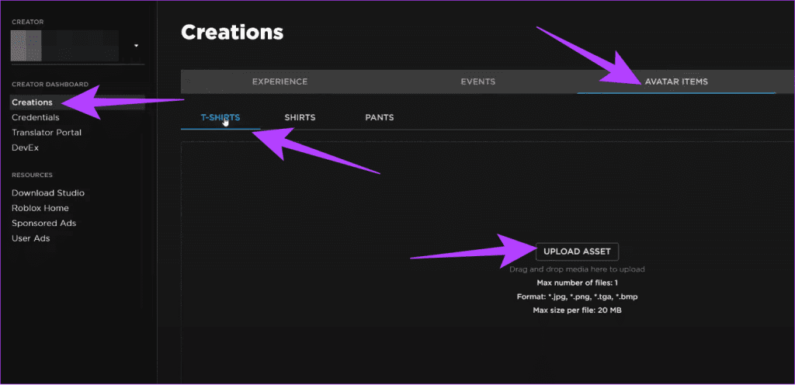The width and height of the screenshot is (795, 385).
Task: Select the Avatar Items tab
Action: coord(675,82)
